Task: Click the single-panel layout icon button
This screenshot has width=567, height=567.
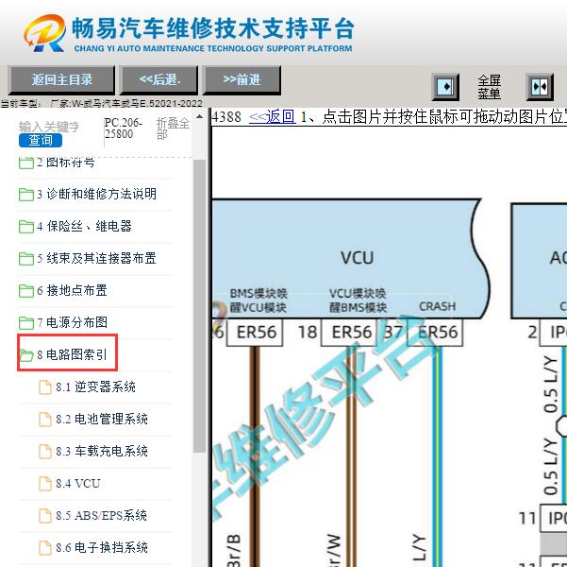Action: (x=445, y=87)
